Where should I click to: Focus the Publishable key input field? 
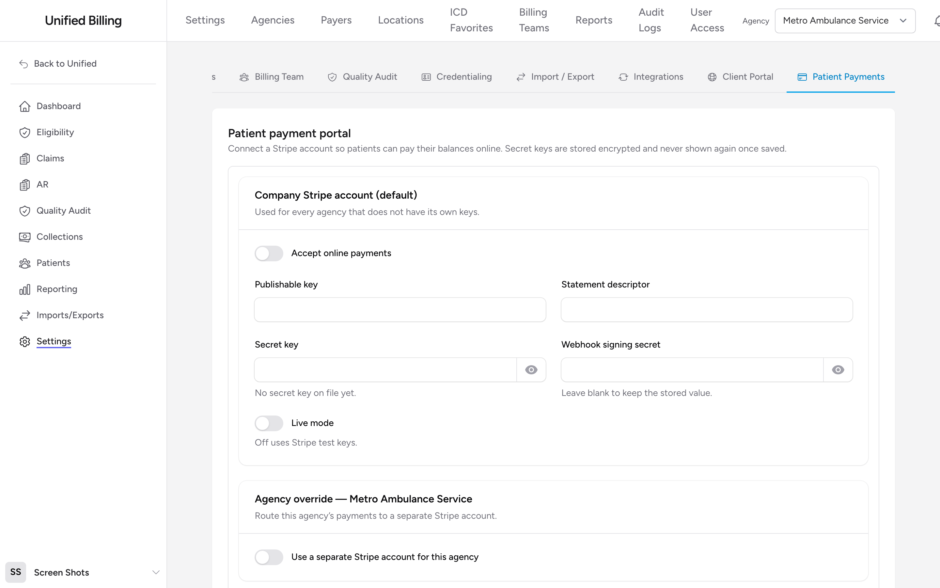coord(400,310)
